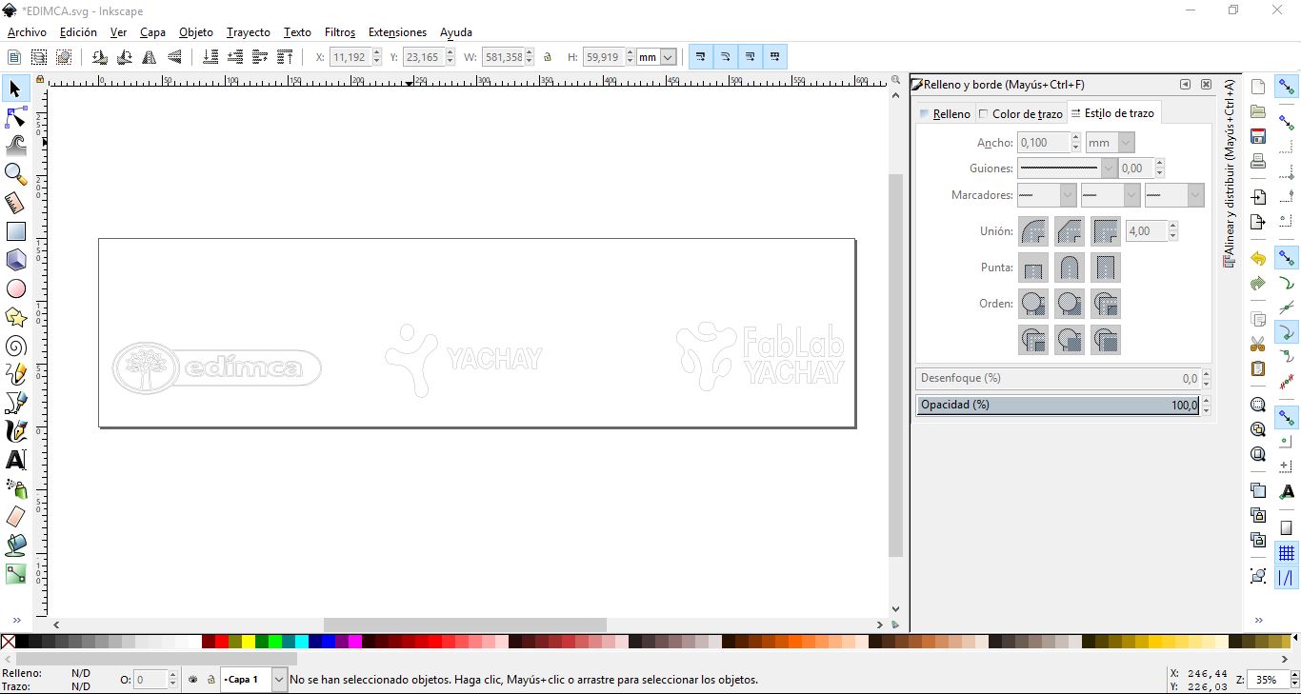Select the Pencil freehand tool
Screen dimensions: 1301x694
coord(15,374)
